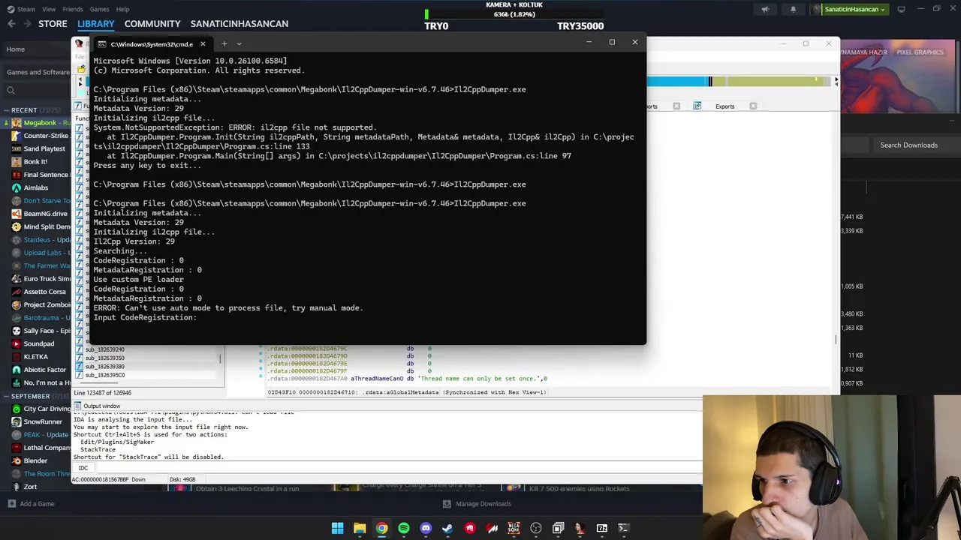Open Steam from taskbar

pyautogui.click(x=447, y=528)
